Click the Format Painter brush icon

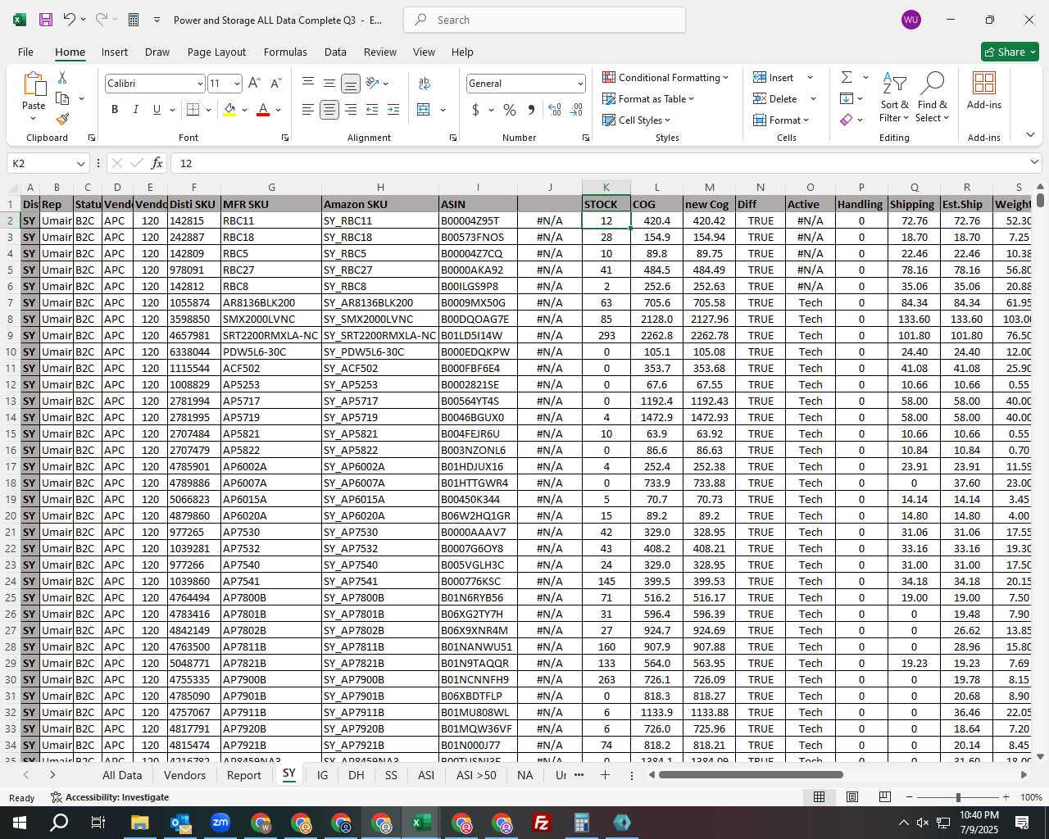point(62,119)
